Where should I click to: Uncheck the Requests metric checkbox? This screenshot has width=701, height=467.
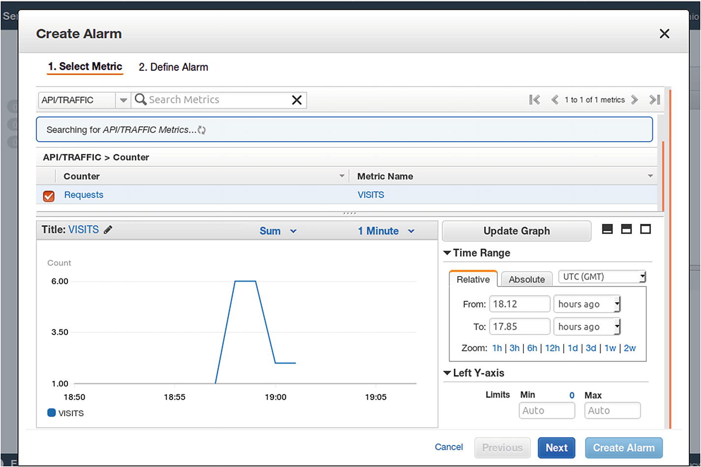click(x=49, y=196)
